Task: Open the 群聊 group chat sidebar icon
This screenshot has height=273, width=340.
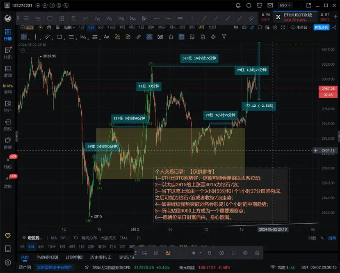Action: (x=8, y=143)
